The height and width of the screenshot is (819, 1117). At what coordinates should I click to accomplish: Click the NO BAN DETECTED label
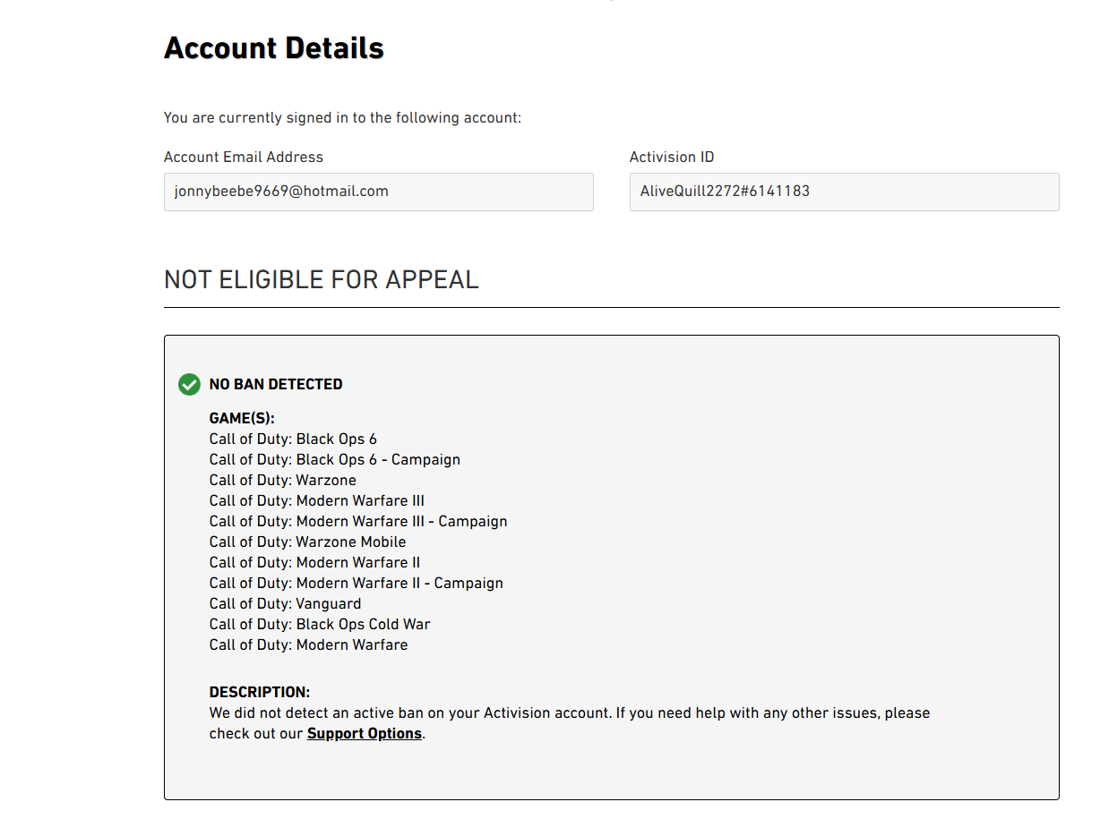pyautogui.click(x=276, y=384)
